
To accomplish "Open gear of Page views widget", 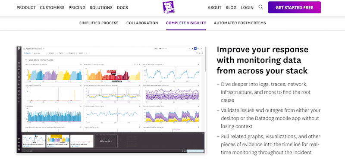I will pos(81,106).
